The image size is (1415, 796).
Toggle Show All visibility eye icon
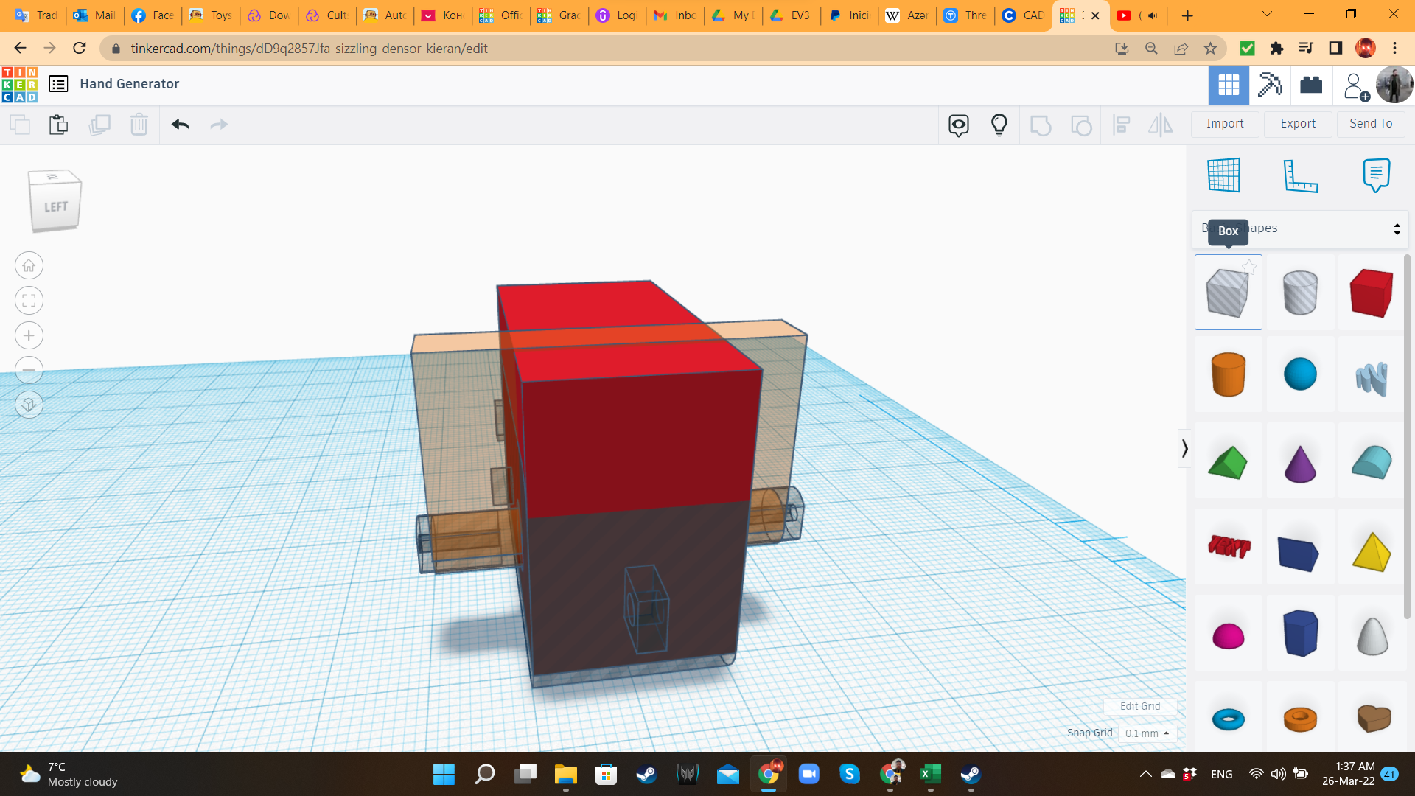958,125
